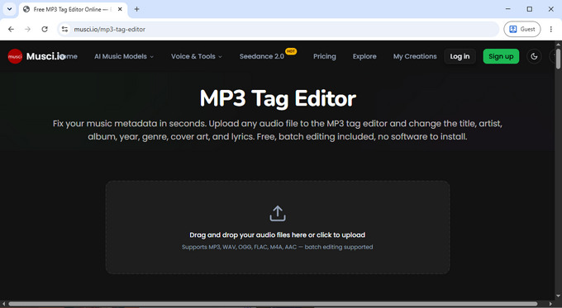This screenshot has width=562, height=308.
Task: Click the scroll right arrow of horizontal scrollbar
Action: click(551, 304)
